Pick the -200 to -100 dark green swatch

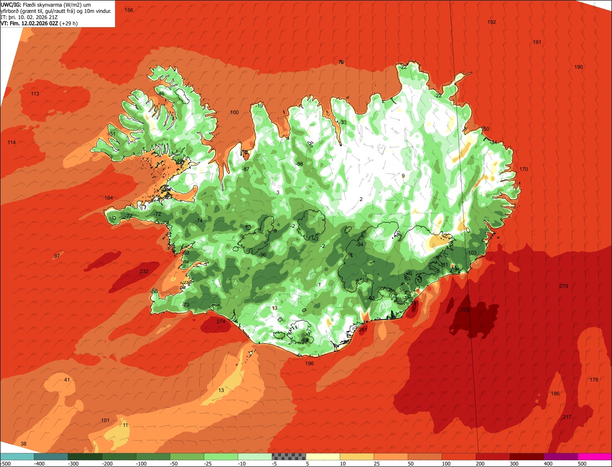[x=119, y=456]
